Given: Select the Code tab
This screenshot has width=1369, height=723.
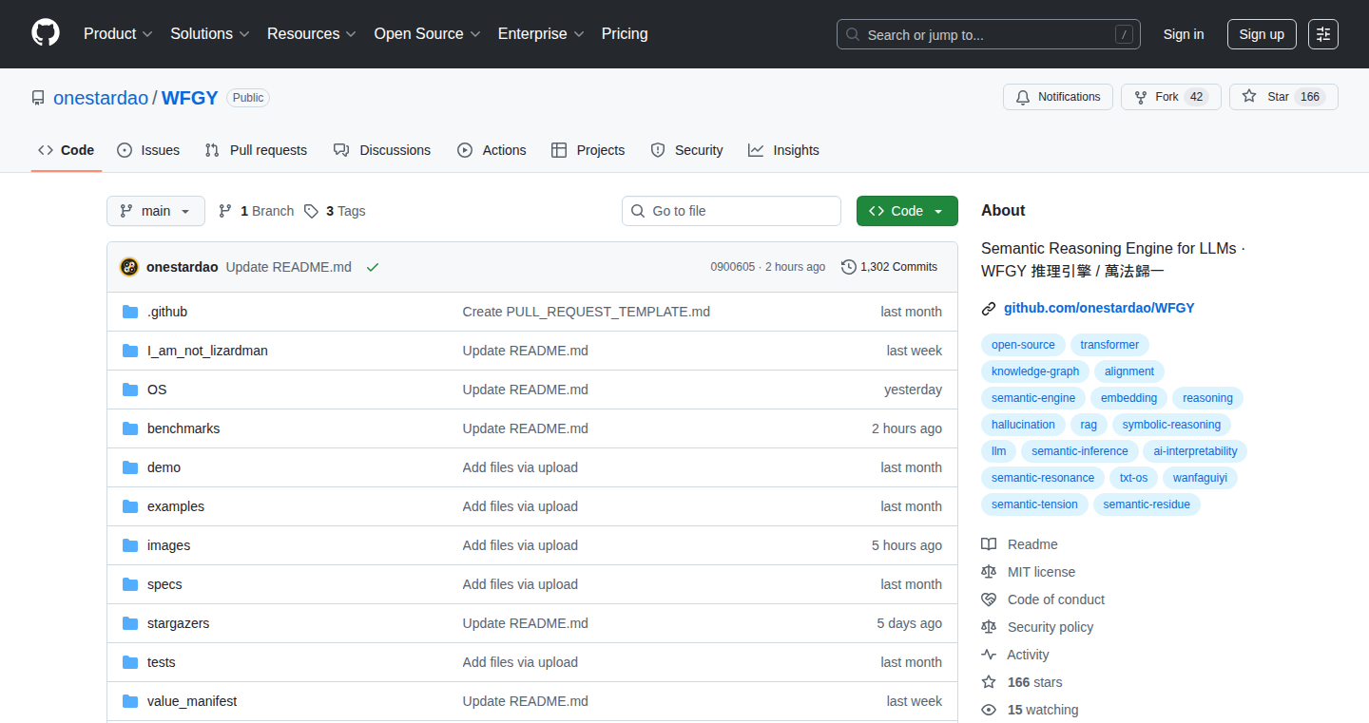Looking at the screenshot, I should [67, 150].
